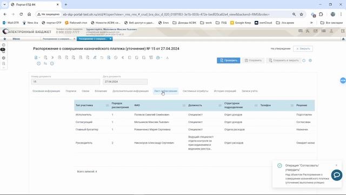The width and height of the screenshot is (346, 195).
Task: Switch to the Основная информация tab
Action: tap(46, 91)
